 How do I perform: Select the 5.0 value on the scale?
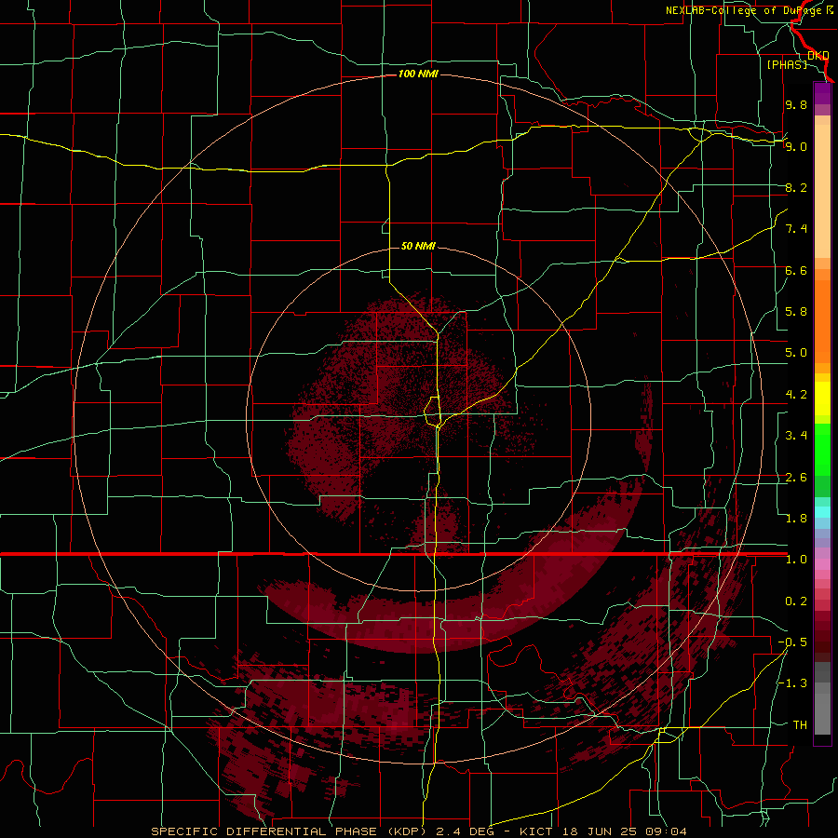[796, 353]
